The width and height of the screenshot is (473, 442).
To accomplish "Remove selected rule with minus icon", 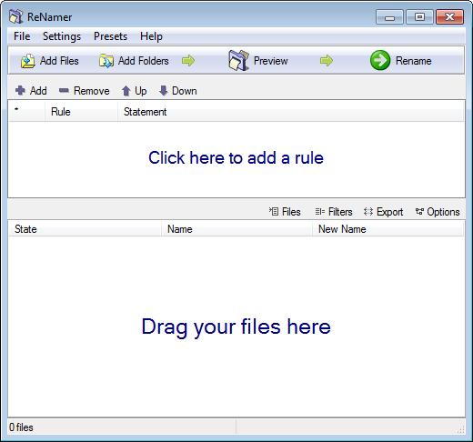I will [64, 90].
